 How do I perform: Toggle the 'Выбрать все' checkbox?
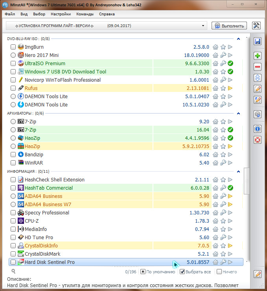[x=182, y=272]
